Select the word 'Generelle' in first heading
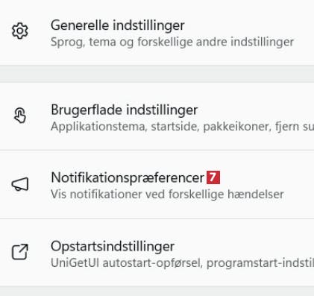The image size is (314, 296). [x=80, y=25]
